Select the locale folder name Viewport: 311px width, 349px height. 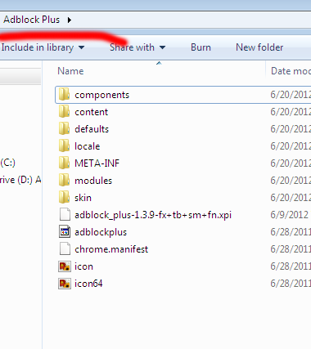tap(88, 146)
